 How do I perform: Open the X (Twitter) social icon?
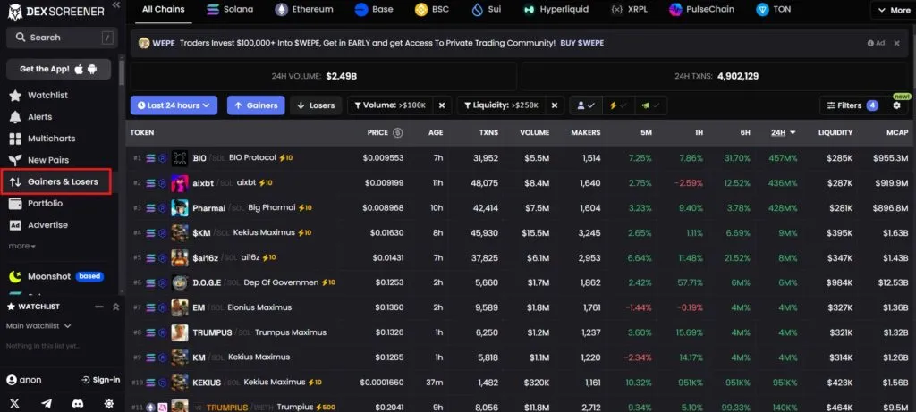point(14,403)
